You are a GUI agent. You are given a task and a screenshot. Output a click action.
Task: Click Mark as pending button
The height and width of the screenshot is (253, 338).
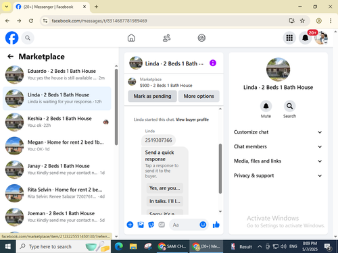[x=152, y=96]
